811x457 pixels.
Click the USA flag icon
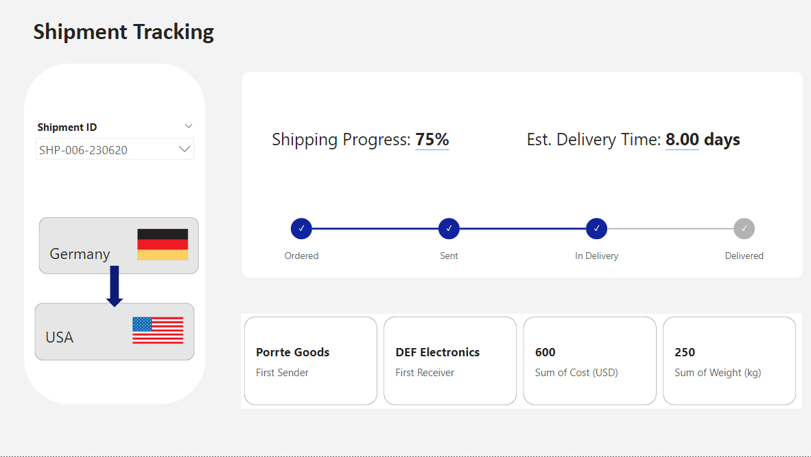[x=158, y=330]
